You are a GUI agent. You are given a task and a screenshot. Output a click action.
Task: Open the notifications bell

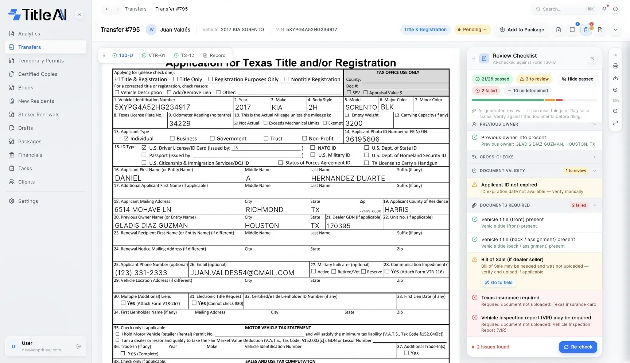coord(604,9)
